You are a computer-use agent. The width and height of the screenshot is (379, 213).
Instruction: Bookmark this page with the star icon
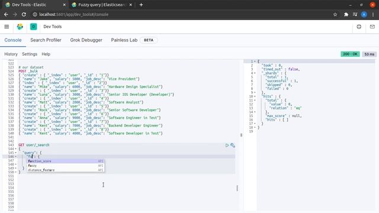point(335,14)
